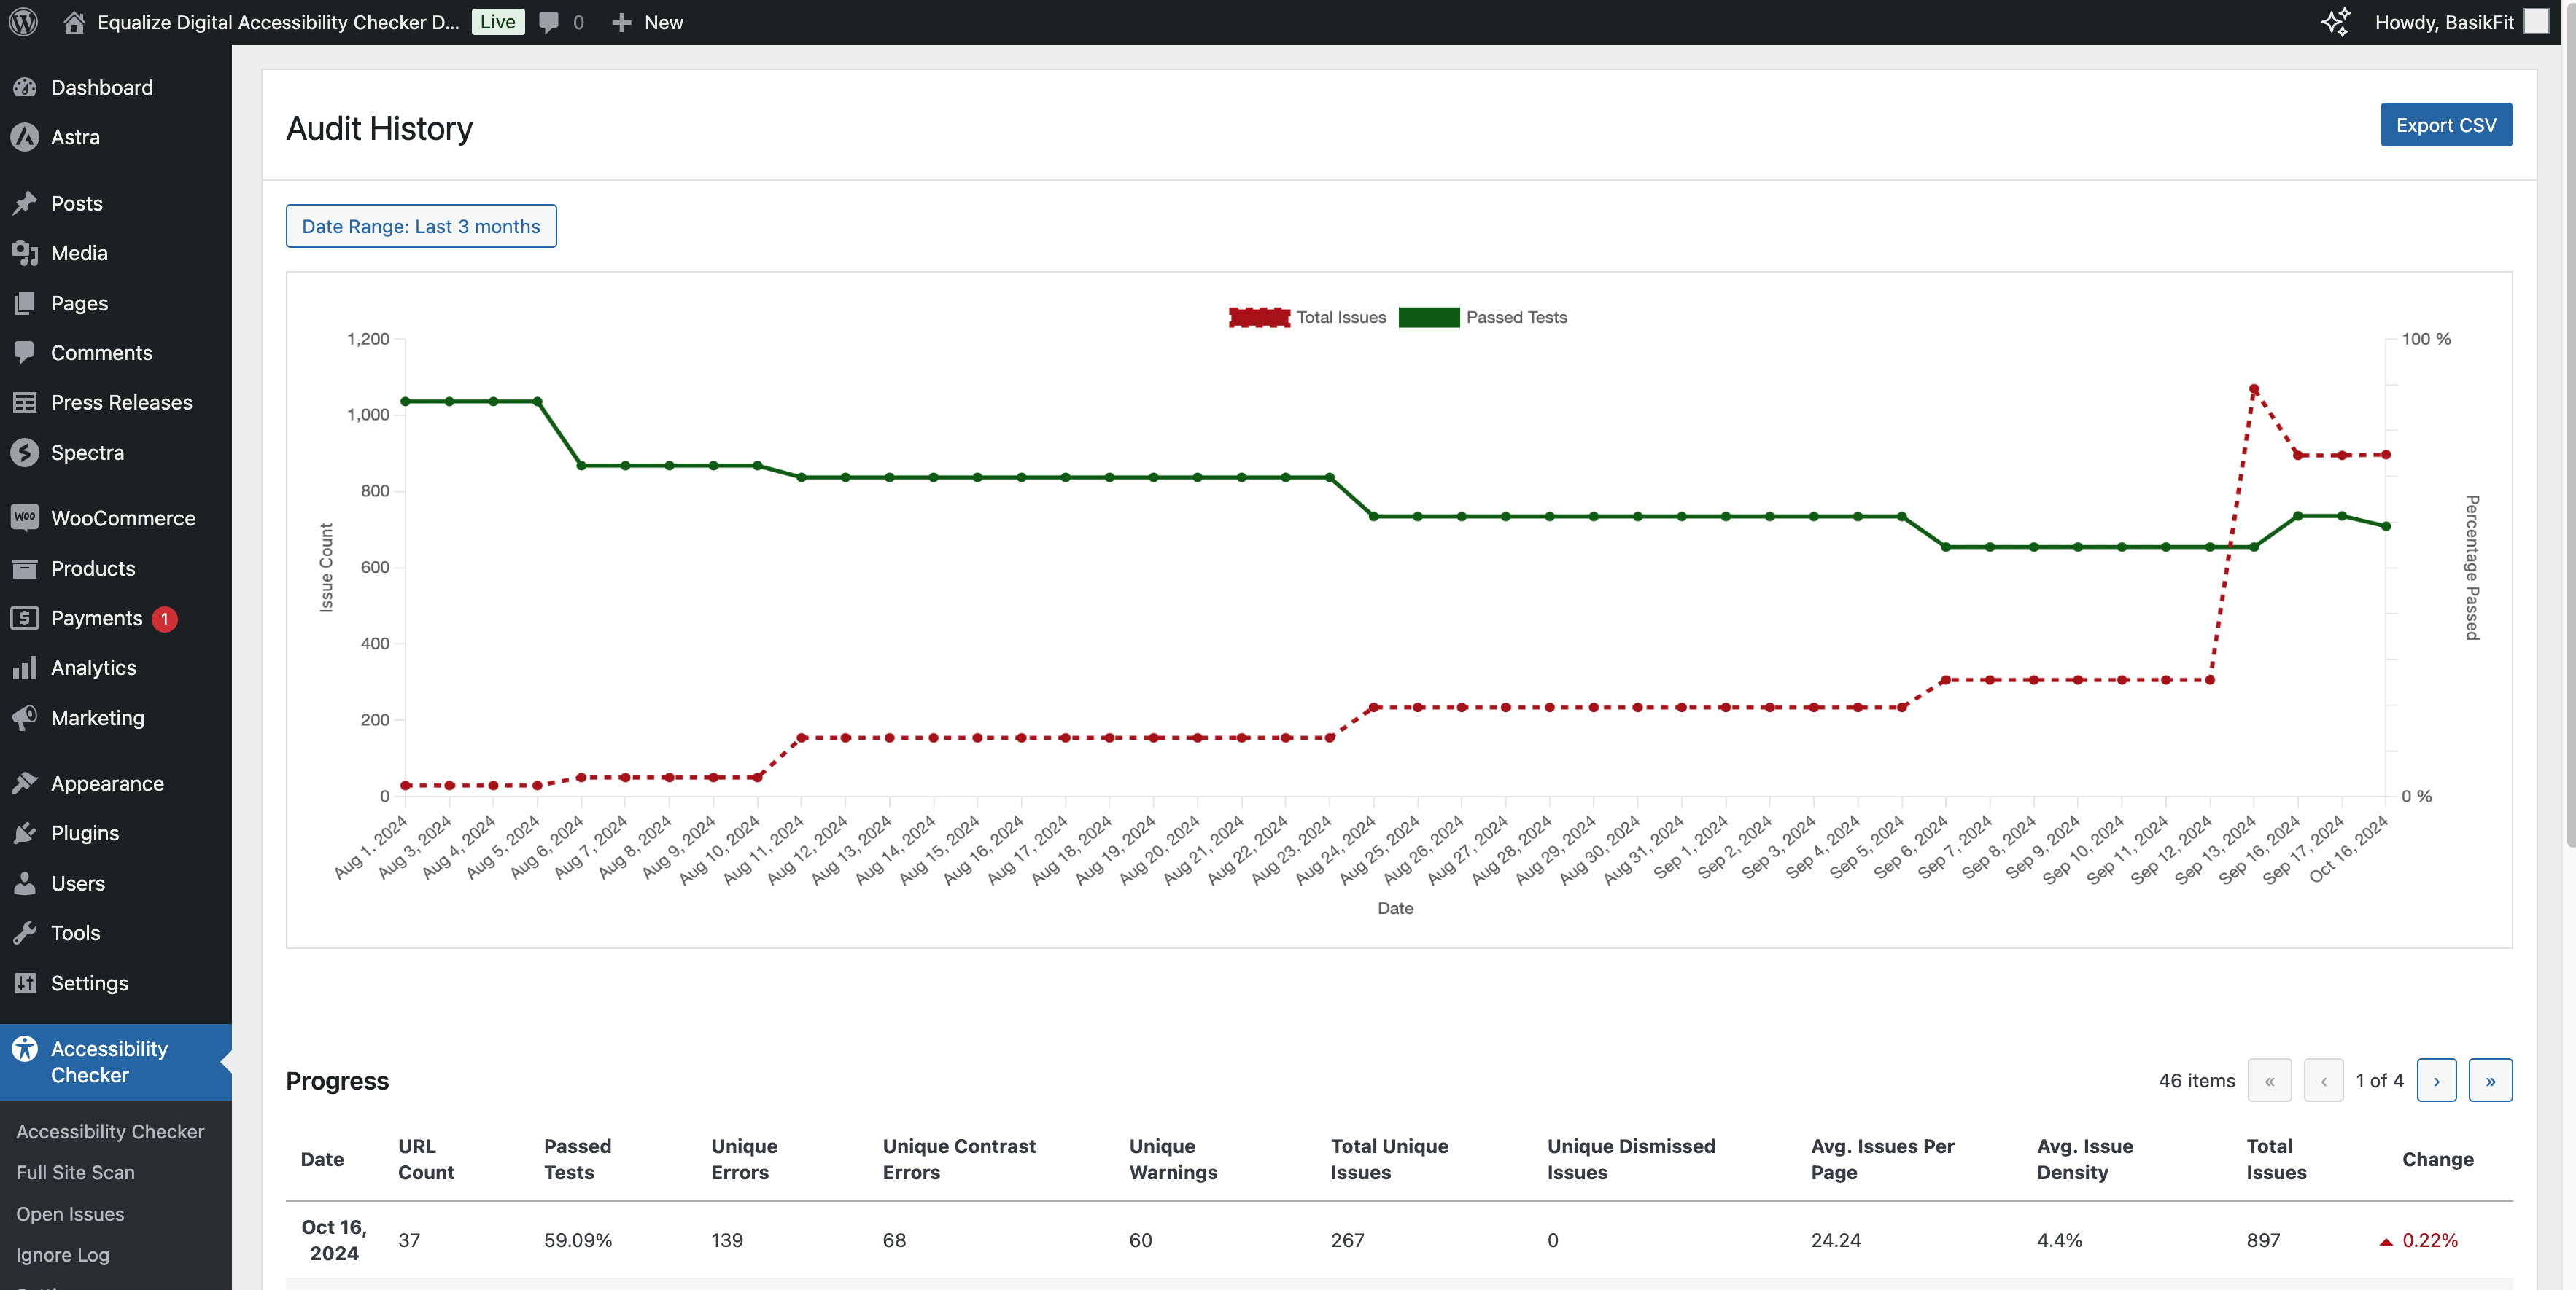2576x1290 pixels.
Task: Click the Sep 13 Total Issues peak point
Action: coord(2253,388)
